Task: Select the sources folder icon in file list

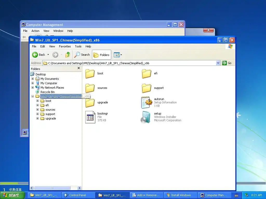Action: click(x=90, y=88)
